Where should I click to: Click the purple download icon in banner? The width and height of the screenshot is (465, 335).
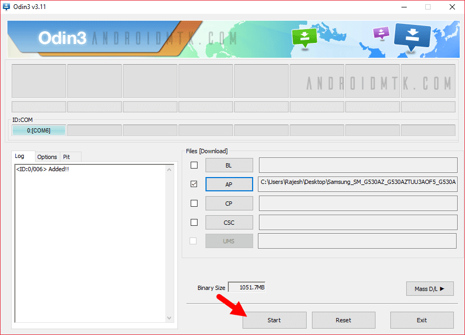tap(381, 33)
